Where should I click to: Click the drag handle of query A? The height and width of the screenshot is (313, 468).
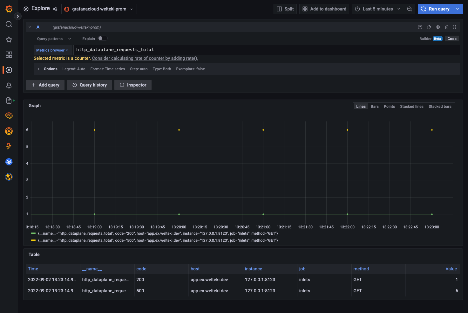pyautogui.click(x=455, y=27)
